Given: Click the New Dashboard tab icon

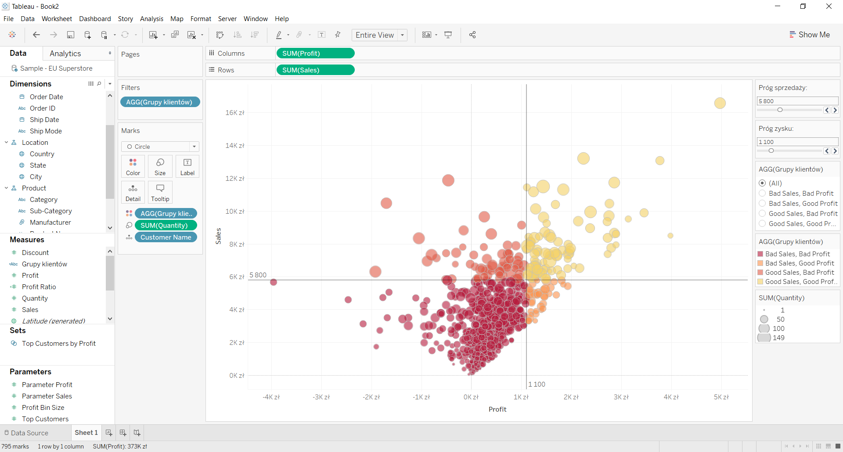Looking at the screenshot, I should 123,433.
